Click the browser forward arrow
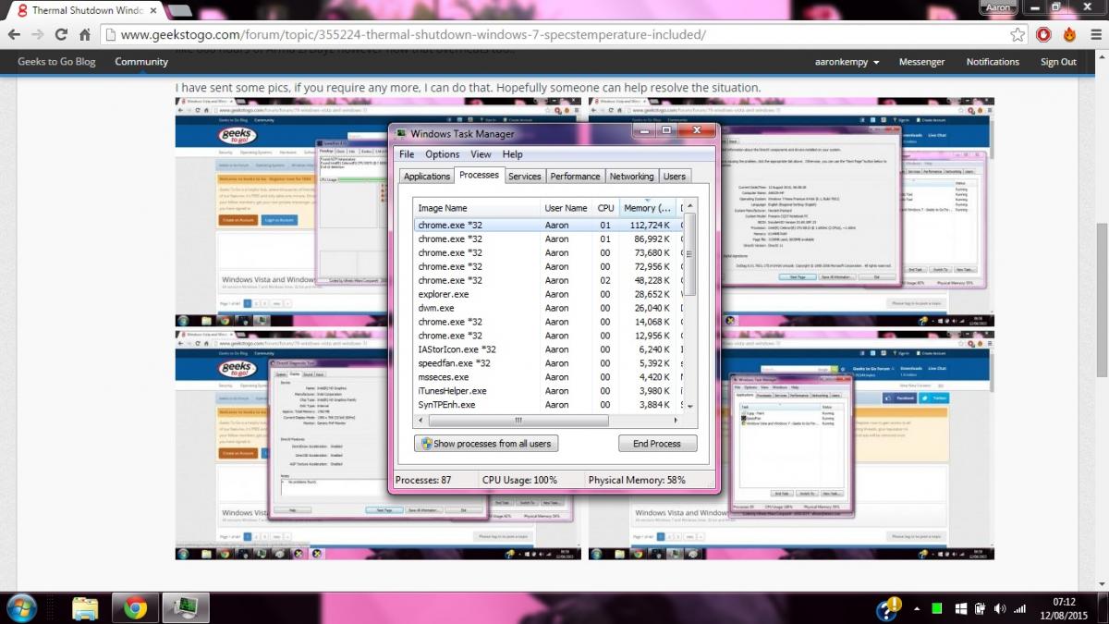Screen dimensions: 1109x624 tap(38, 34)
